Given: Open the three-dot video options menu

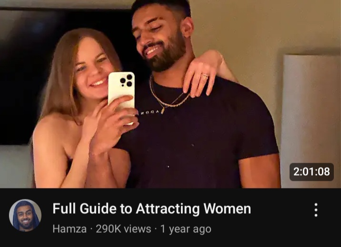Looking at the screenshot, I should [316, 210].
